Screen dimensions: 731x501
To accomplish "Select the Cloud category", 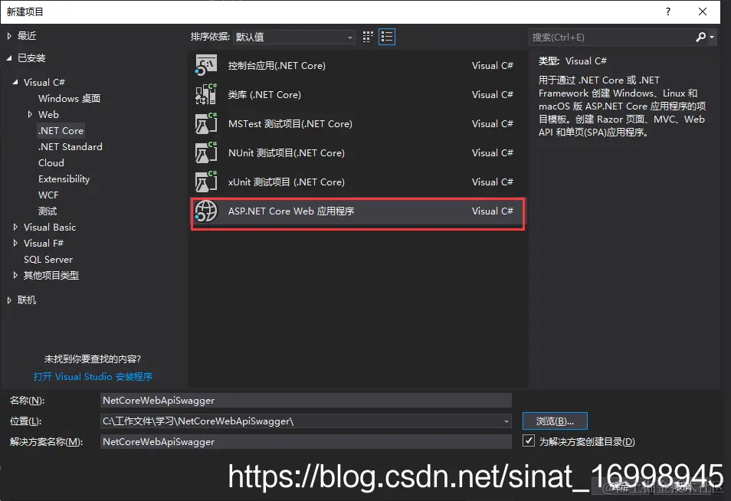I will click(51, 162).
